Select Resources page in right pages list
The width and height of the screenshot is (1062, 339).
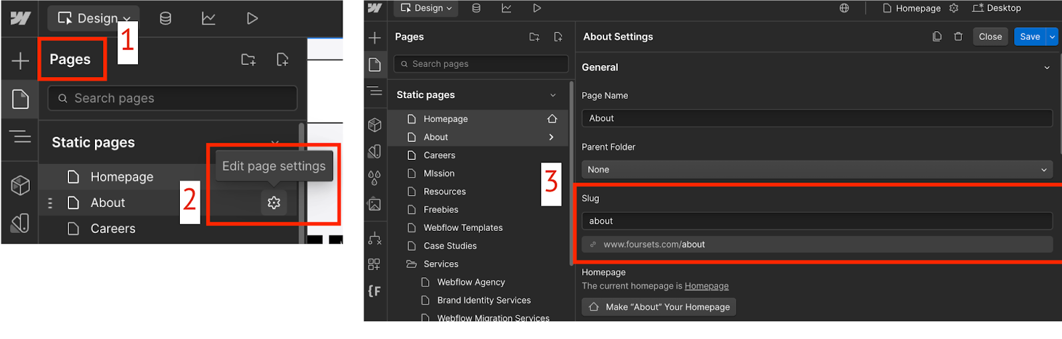pos(445,191)
